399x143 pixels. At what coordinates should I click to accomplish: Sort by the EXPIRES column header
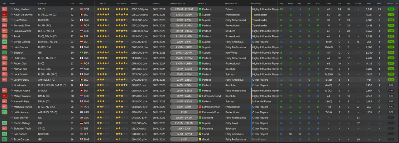[x=156, y=3]
